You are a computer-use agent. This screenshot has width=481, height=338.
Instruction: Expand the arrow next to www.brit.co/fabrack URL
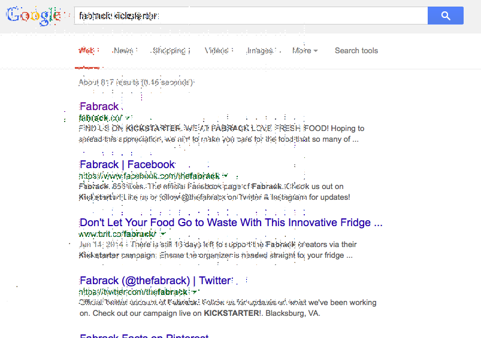point(163,233)
